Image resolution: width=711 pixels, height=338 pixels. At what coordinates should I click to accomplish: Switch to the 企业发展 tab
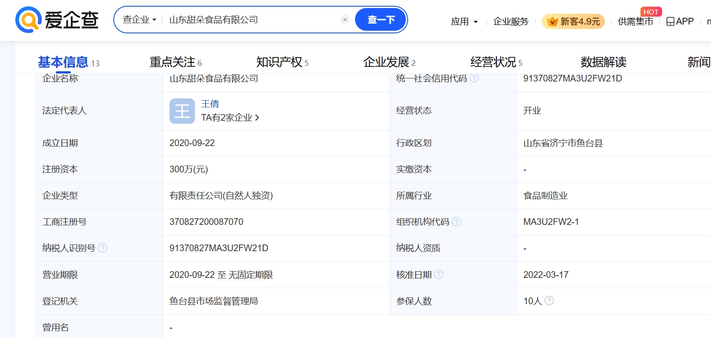389,62
